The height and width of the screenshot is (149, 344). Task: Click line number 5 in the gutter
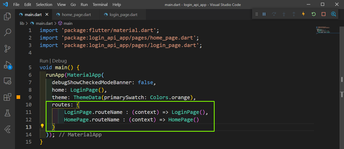(x=30, y=68)
